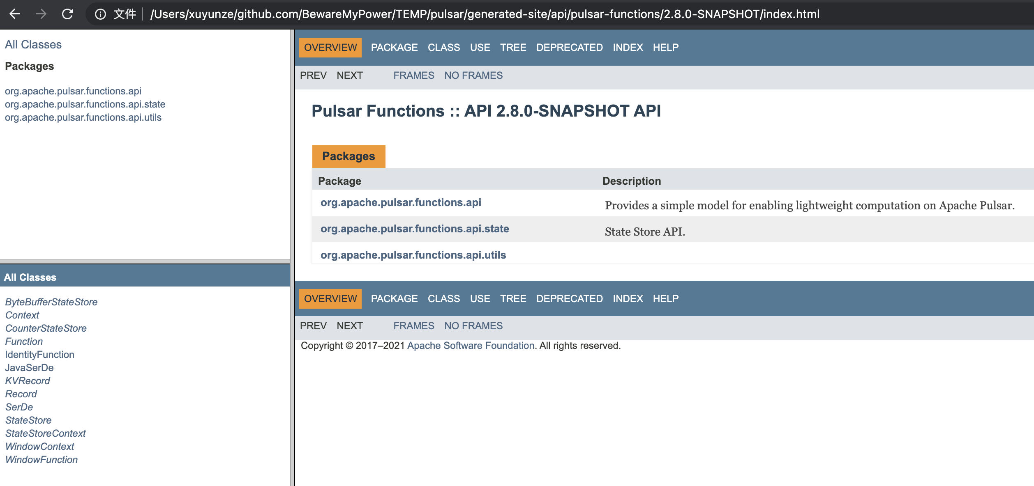Click the site info circle icon
The image size is (1034, 486).
(x=100, y=14)
